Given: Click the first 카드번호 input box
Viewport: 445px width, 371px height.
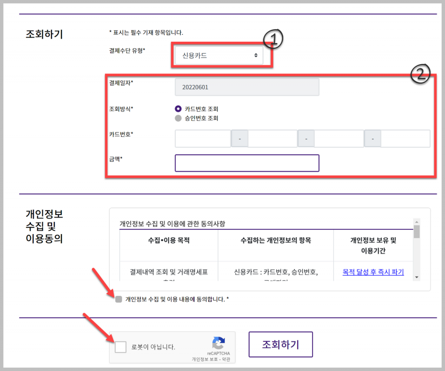Looking at the screenshot, I should pyautogui.click(x=203, y=139).
